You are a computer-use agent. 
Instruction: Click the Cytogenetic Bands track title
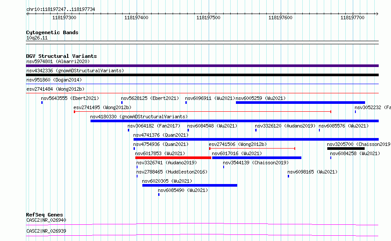[x=52, y=32]
